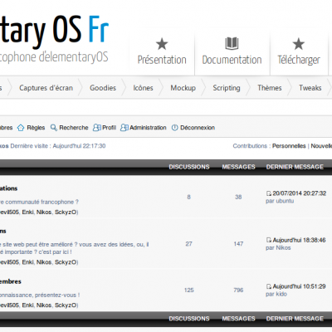Click the magnifier icon beside Recherche

tap(54, 128)
